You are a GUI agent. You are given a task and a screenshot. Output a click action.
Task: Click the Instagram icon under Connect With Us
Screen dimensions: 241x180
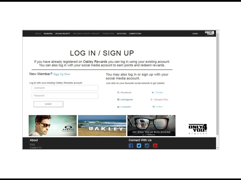pyautogui.click(x=147, y=145)
